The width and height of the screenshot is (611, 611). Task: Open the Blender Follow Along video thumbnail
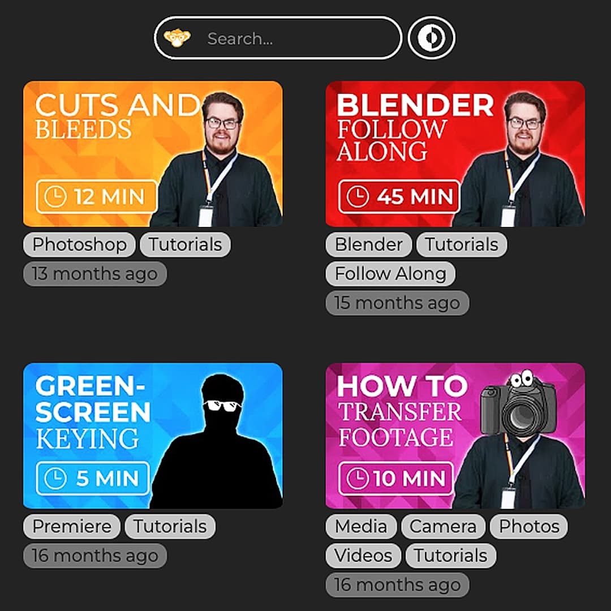click(455, 153)
